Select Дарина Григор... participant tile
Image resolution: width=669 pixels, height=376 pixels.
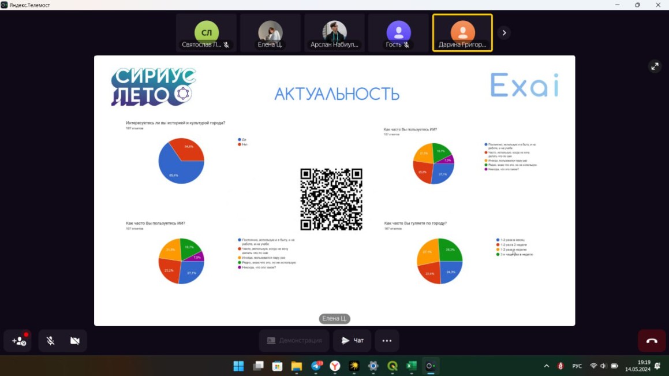pos(462,33)
